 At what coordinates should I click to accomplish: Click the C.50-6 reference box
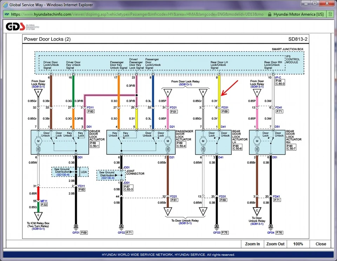(x=237, y=149)
